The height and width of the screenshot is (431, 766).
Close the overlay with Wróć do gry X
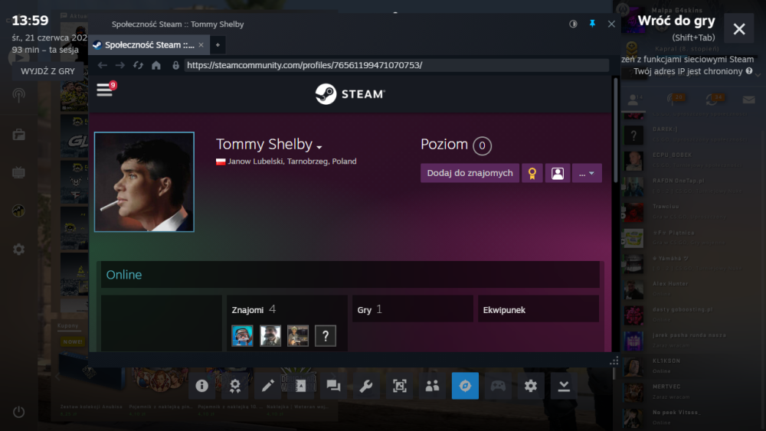[739, 29]
